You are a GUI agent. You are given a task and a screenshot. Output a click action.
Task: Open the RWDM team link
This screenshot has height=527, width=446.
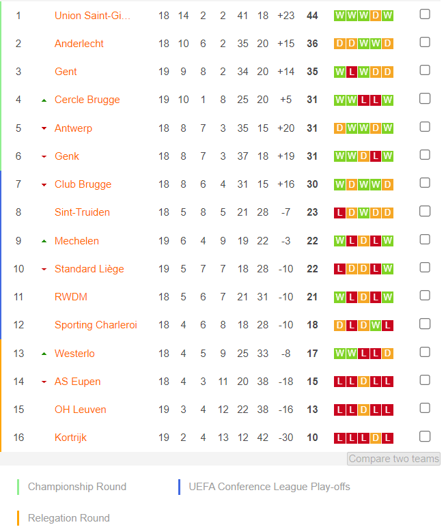[x=70, y=297]
